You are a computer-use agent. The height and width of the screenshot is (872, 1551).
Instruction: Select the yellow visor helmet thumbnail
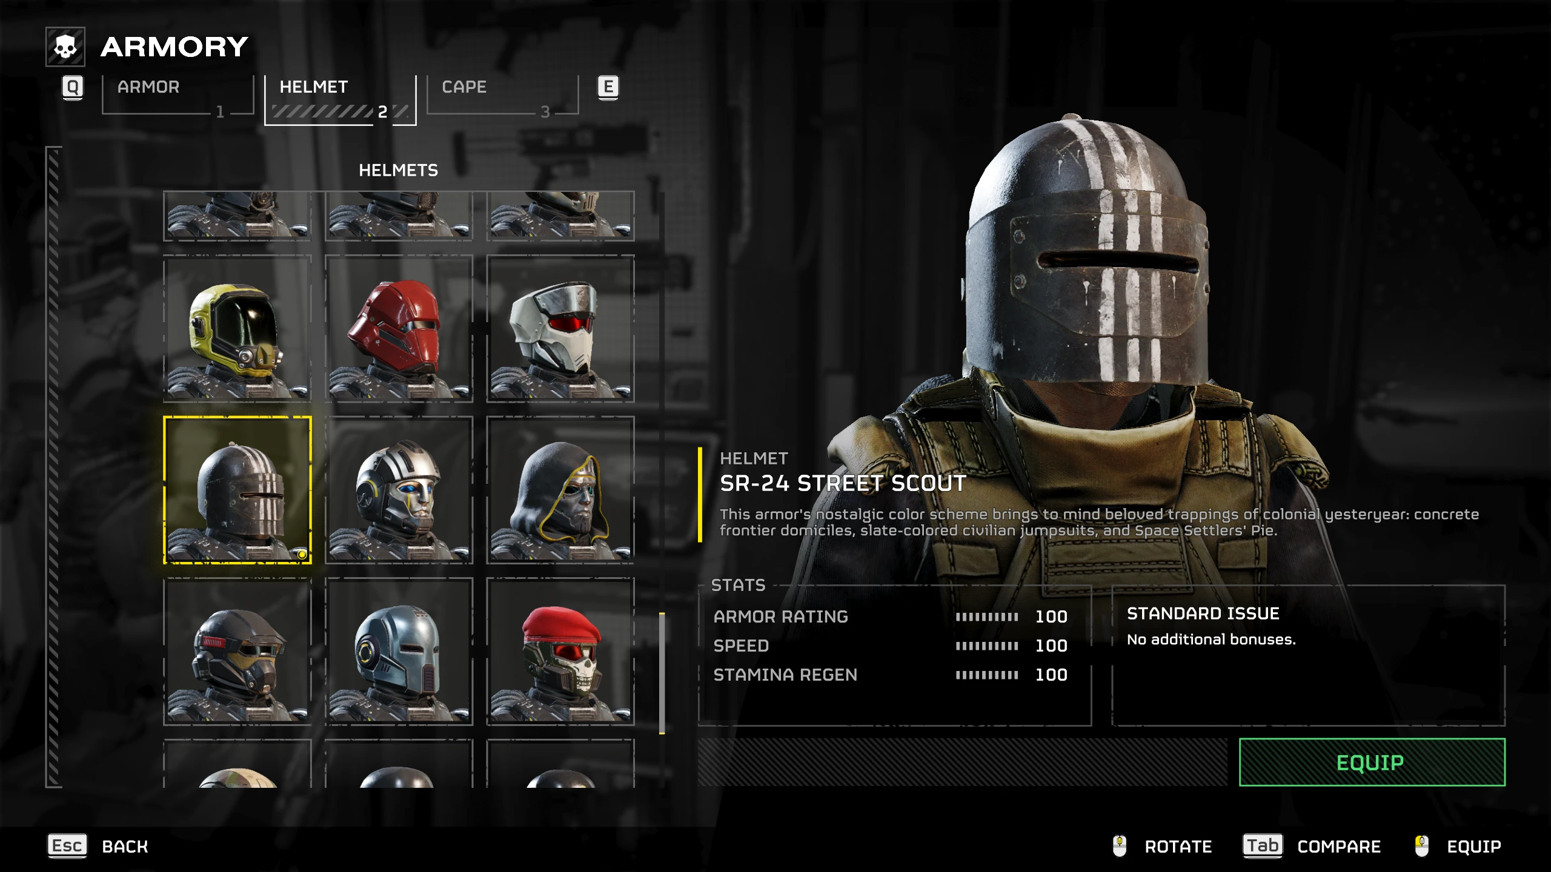237,329
